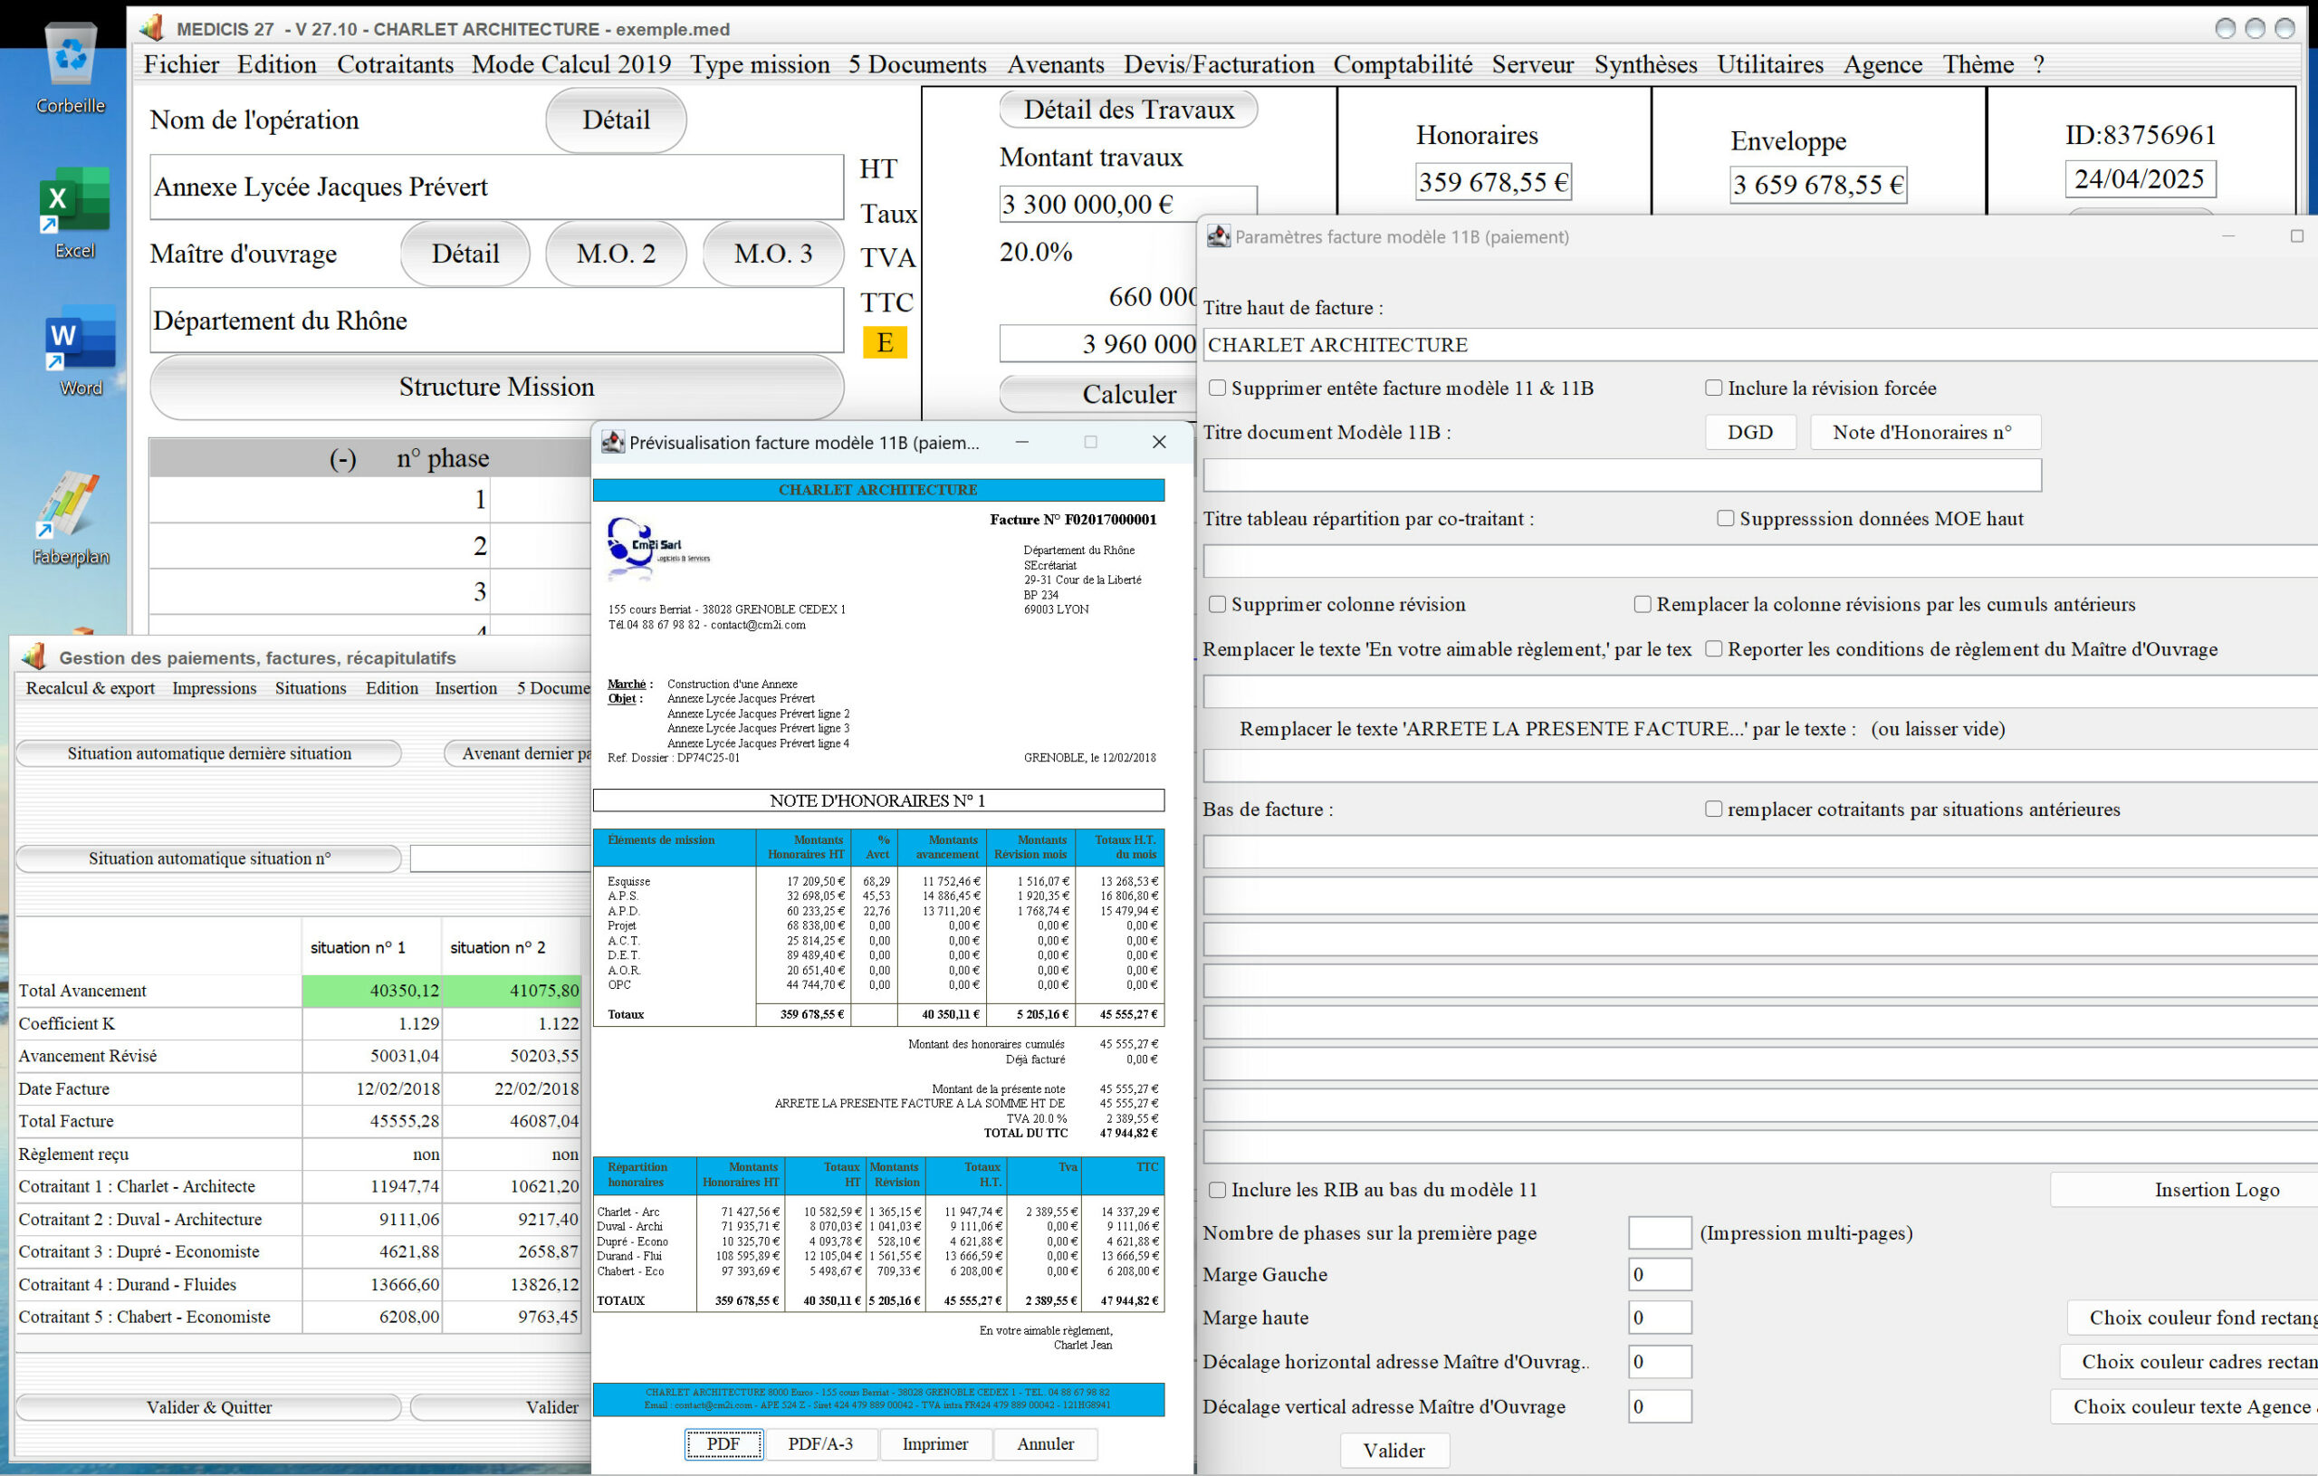Check Reporter les conditions de règlement
The image size is (2318, 1476).
click(1713, 649)
